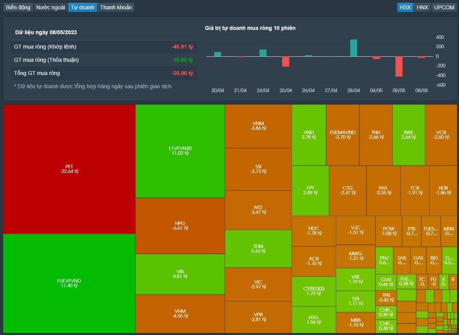The height and width of the screenshot is (335, 459).
Task: Click the NT2 treemap block
Action: 258,210
